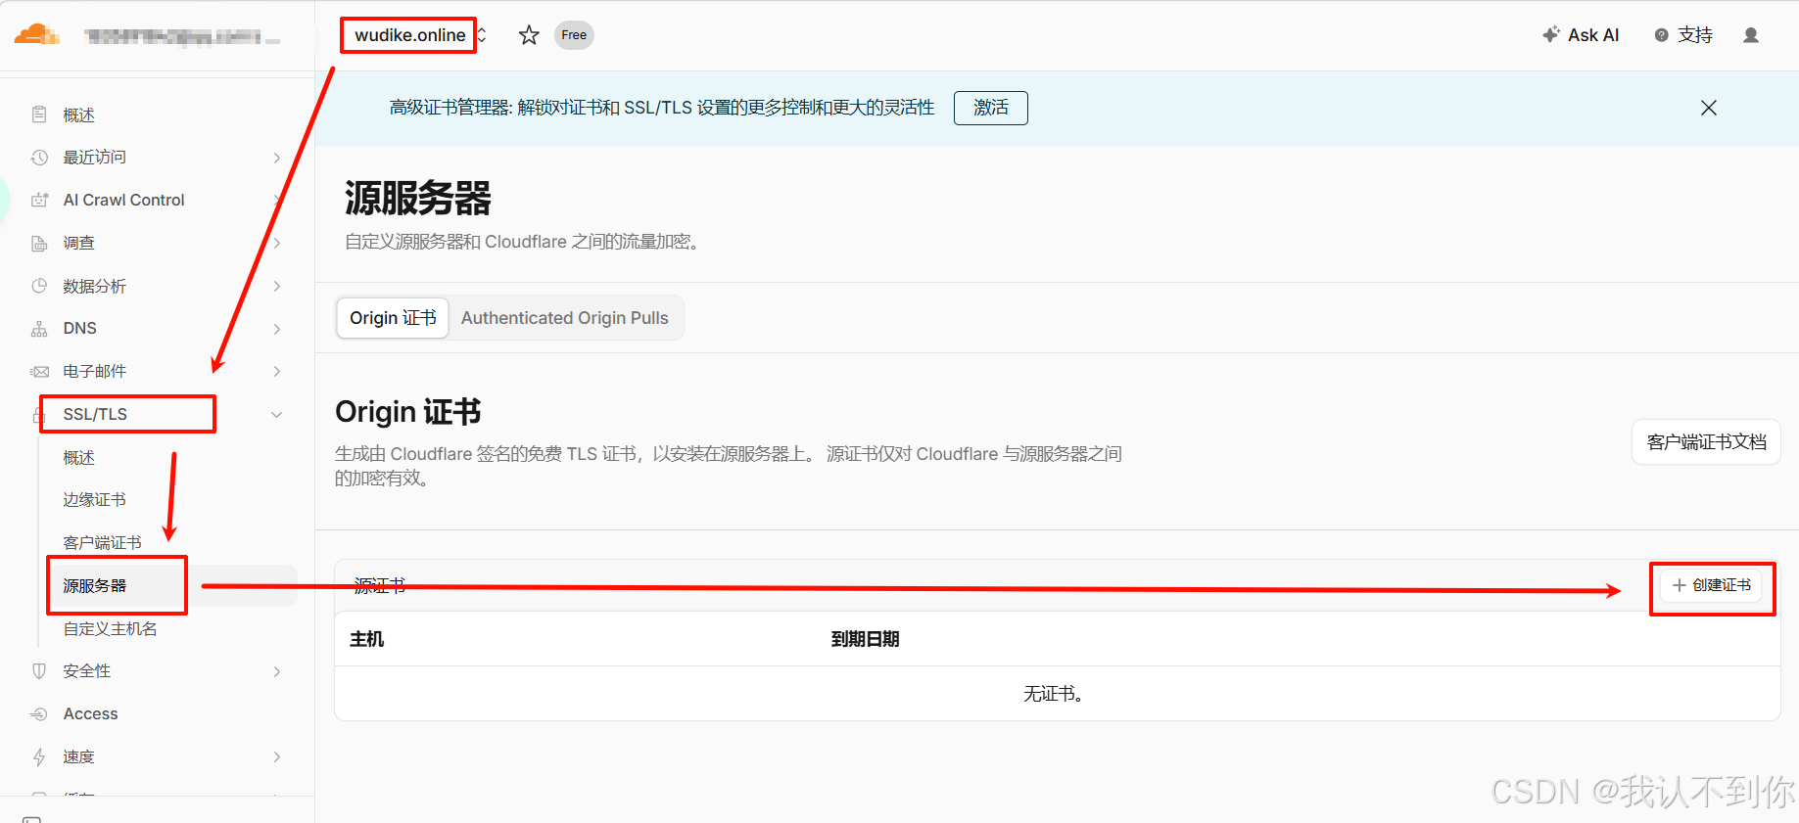Click the Ask AI button label
Screen dimensions: 1799x823
point(1593,35)
